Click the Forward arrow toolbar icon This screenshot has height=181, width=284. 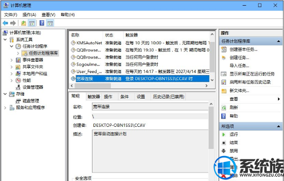pyautogui.click(x=13, y=23)
